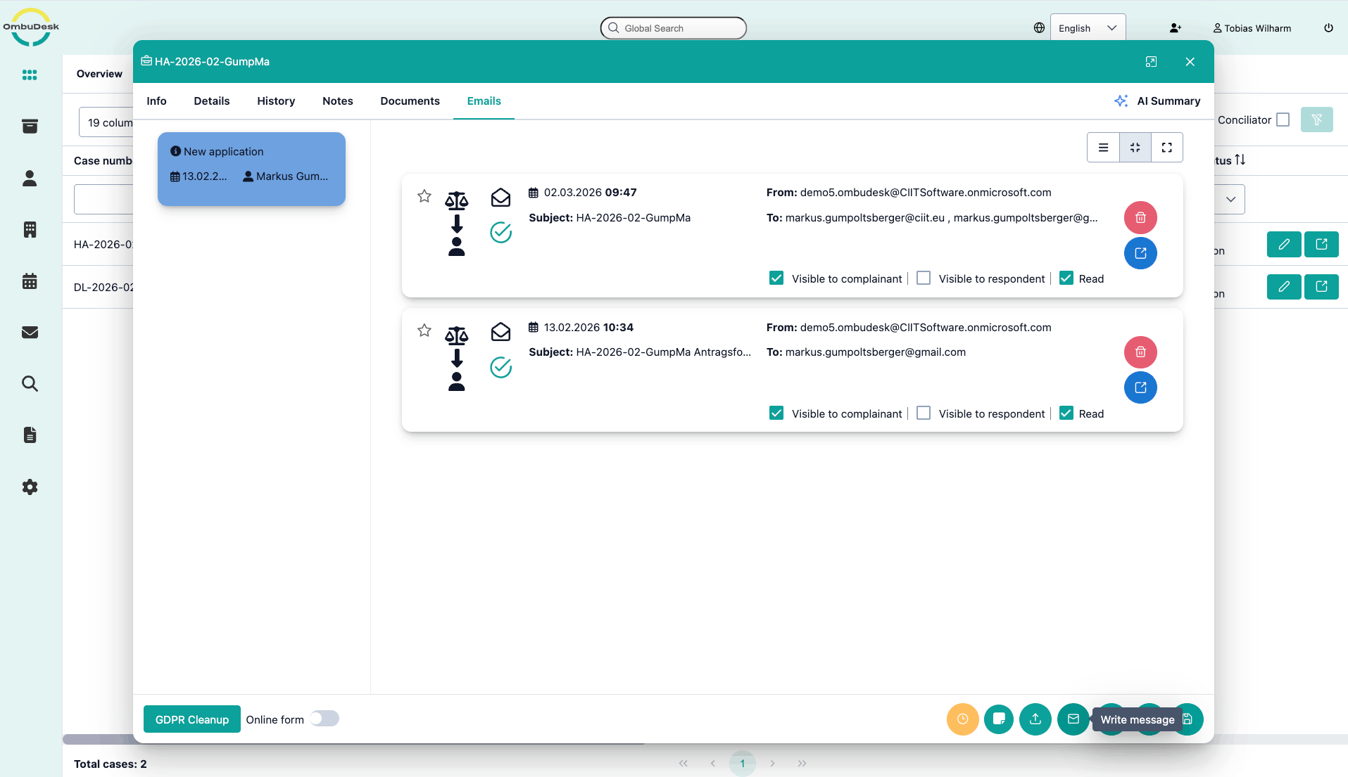Screen dimensions: 1348x777
Task: Click the GDPR Cleanup button
Action: pyautogui.click(x=191, y=719)
